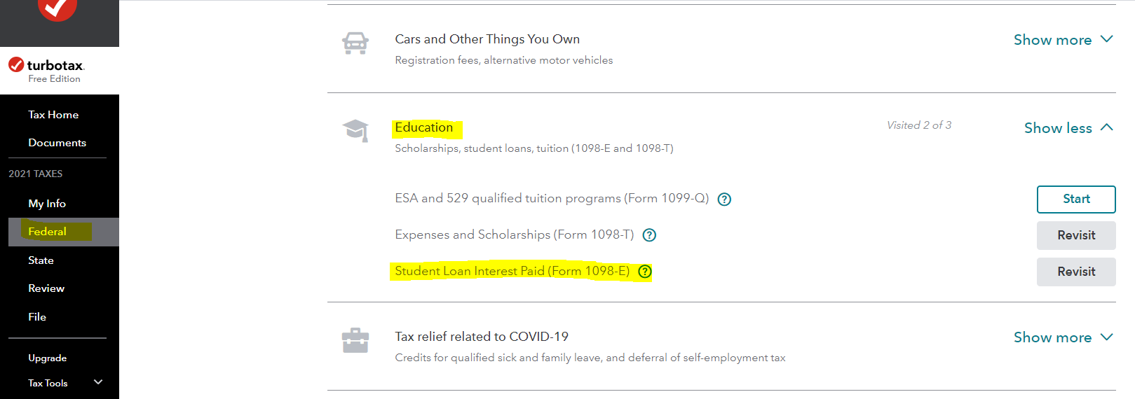The image size is (1135, 399).
Task: Revisit Student Loan Interest Paid 1098-E
Action: pyautogui.click(x=1076, y=272)
